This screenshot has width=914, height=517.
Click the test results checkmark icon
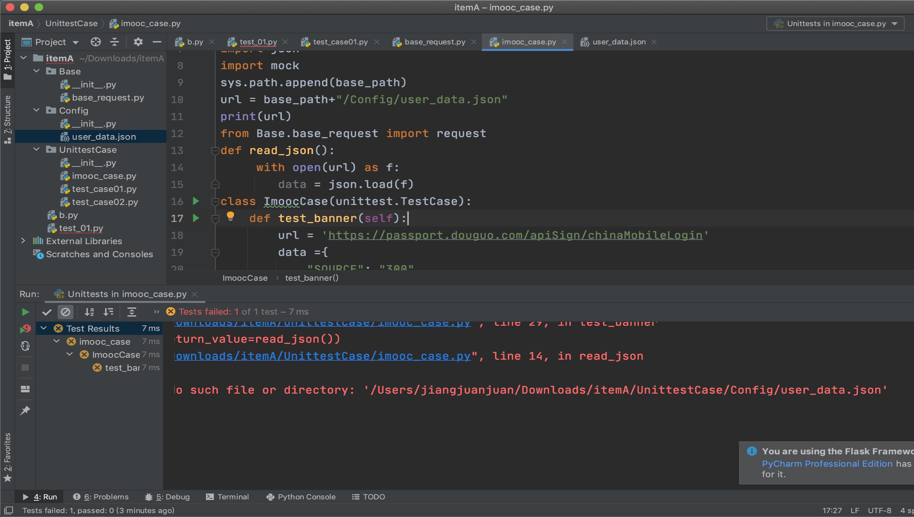(x=47, y=312)
